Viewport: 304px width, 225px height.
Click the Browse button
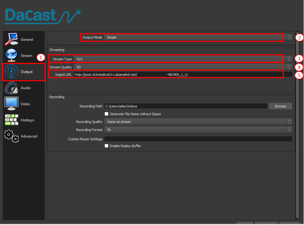280,106
